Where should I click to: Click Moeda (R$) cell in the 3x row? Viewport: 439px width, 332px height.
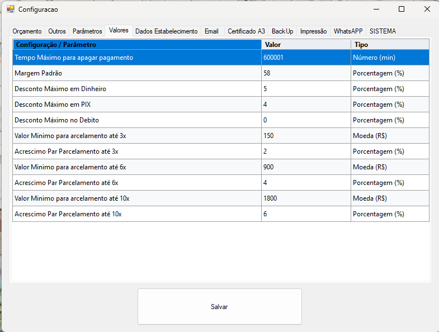point(390,136)
